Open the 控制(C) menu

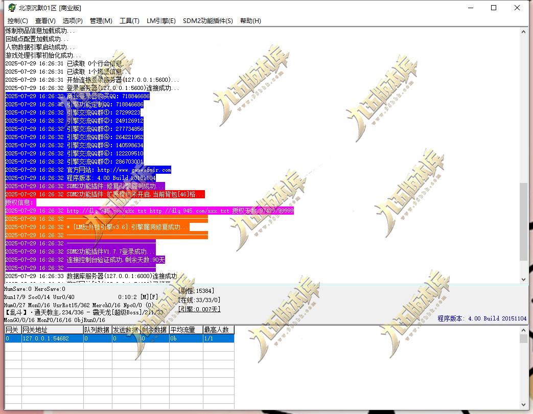[x=18, y=21]
